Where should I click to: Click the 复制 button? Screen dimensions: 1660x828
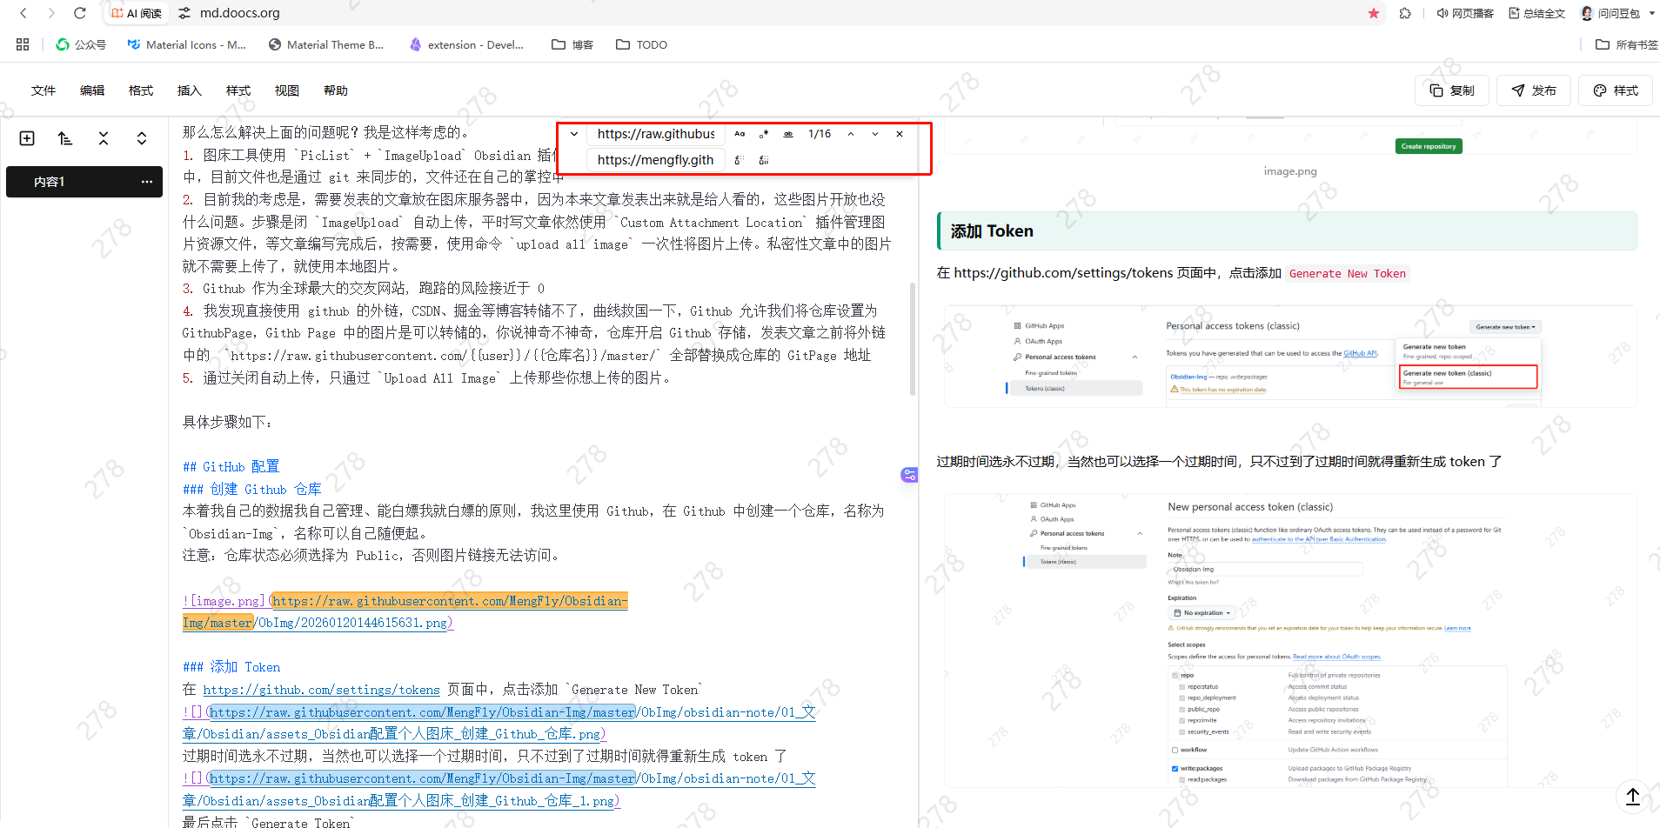(x=1452, y=90)
